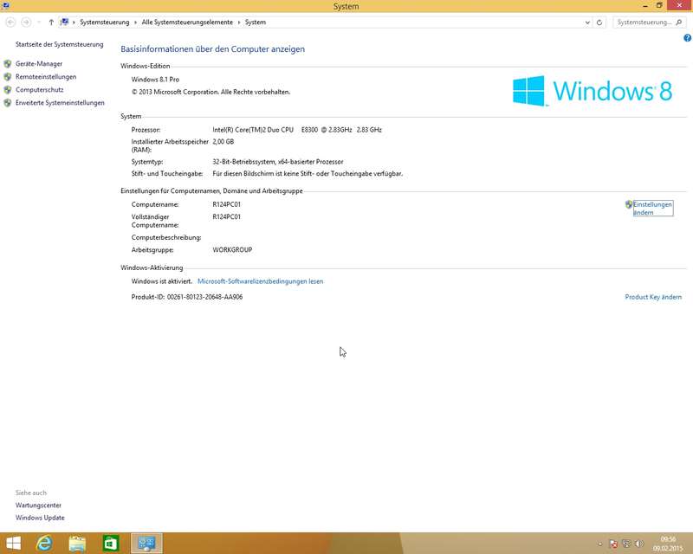Click the back navigation arrow

[9, 22]
